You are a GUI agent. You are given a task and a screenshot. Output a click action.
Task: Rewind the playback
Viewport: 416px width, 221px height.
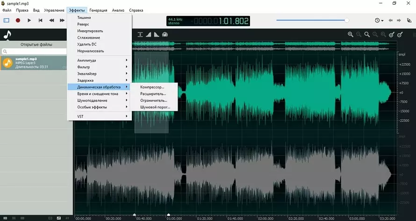tap(51, 20)
